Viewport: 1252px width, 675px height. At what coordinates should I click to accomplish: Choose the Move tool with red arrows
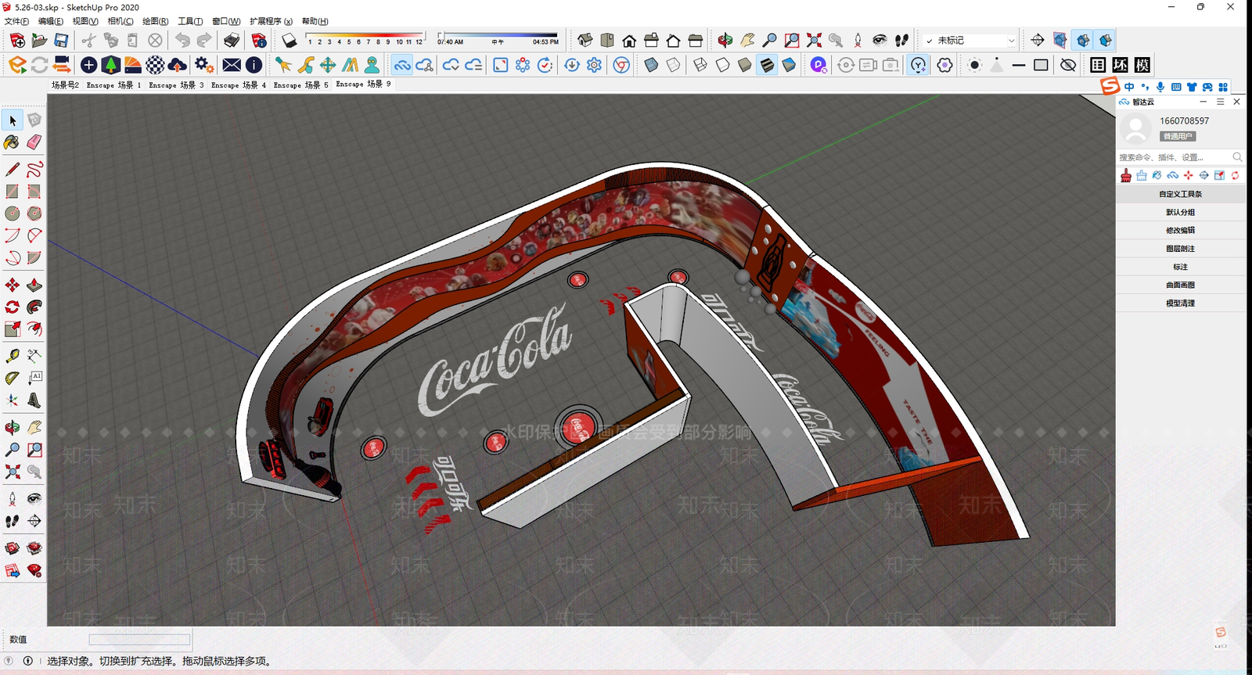click(12, 285)
